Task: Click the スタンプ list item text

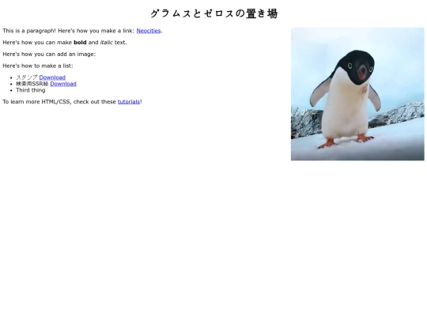Action: click(27, 77)
